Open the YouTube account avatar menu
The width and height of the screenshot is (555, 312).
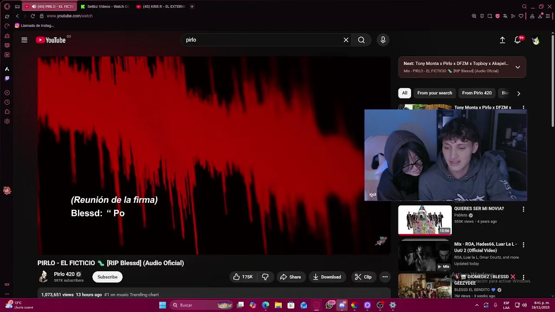[535, 40]
